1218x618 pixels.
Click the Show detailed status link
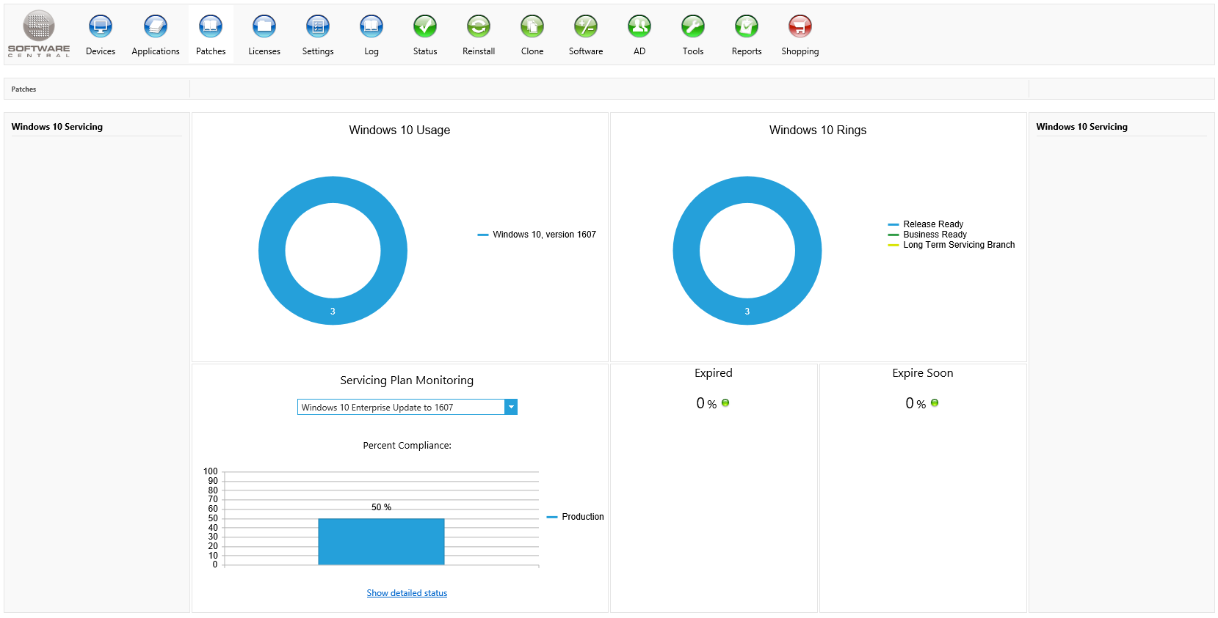(x=407, y=593)
